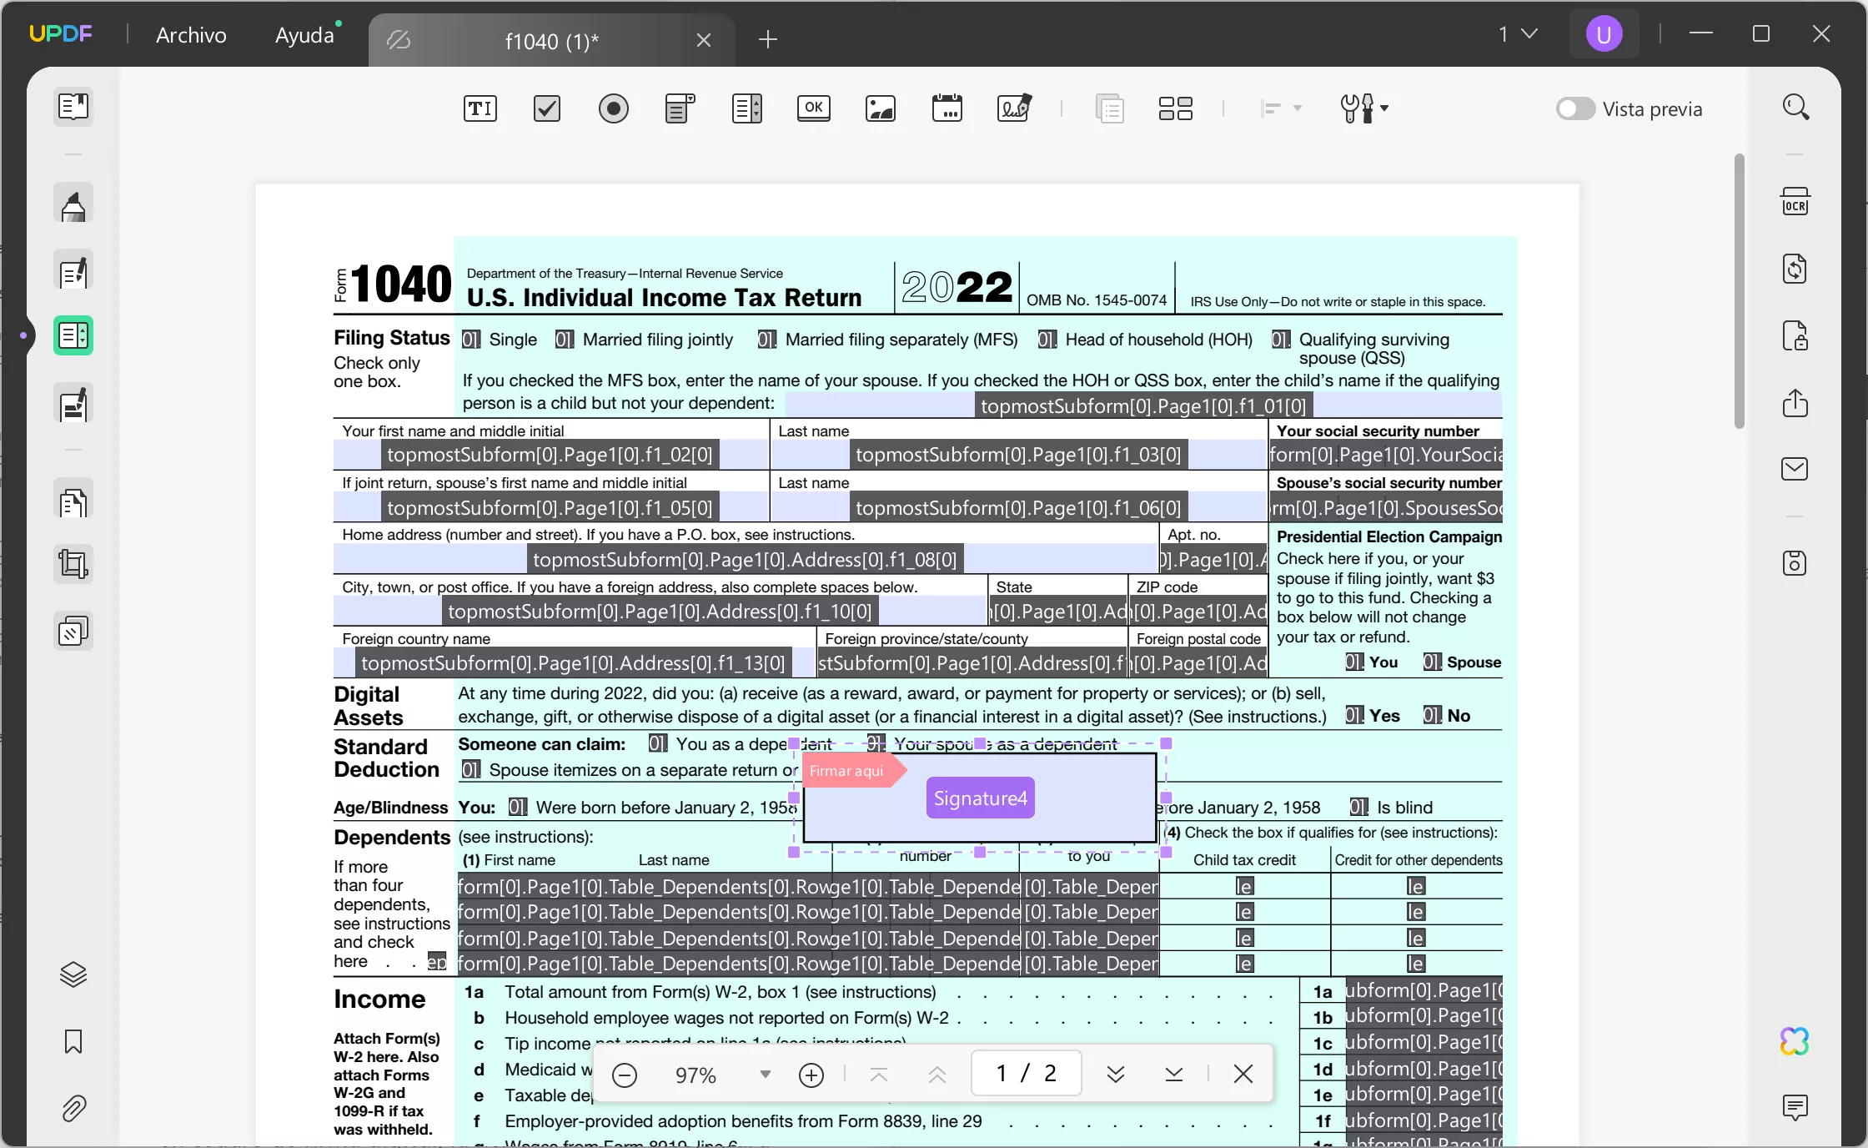Screen dimensions: 1868x1148
Task: Select the Radio Button field tool
Action: (614, 108)
